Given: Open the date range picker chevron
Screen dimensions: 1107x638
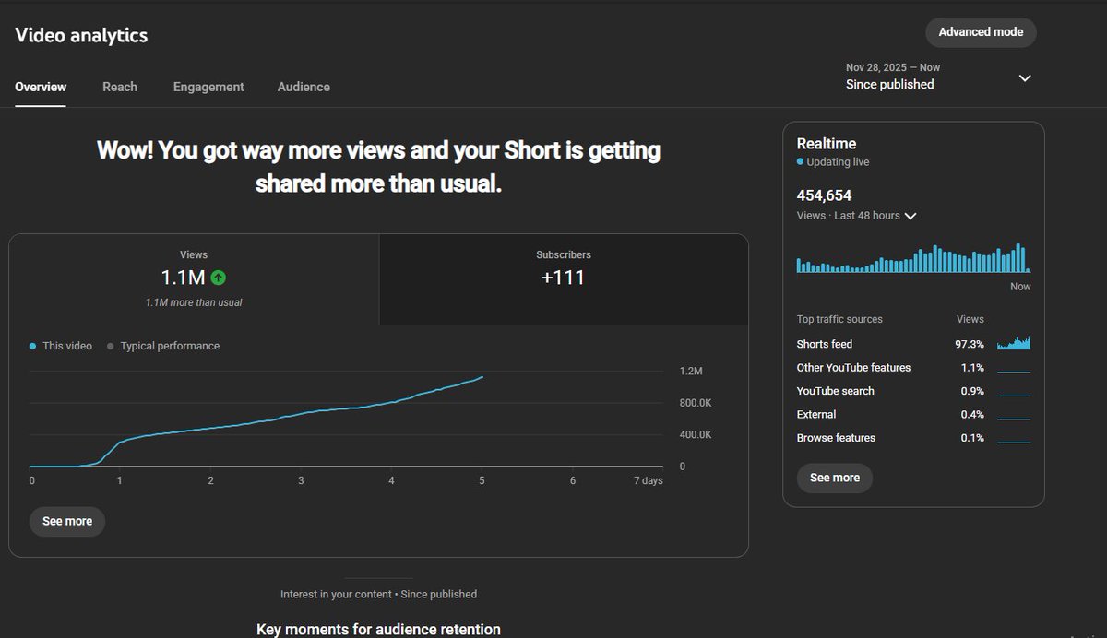Looking at the screenshot, I should 1025,78.
